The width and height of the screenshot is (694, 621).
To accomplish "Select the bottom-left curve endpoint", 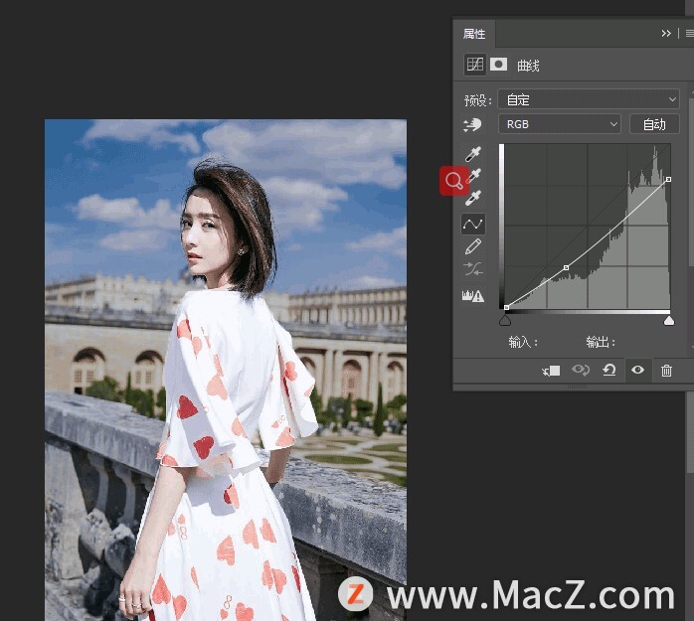I will point(506,307).
